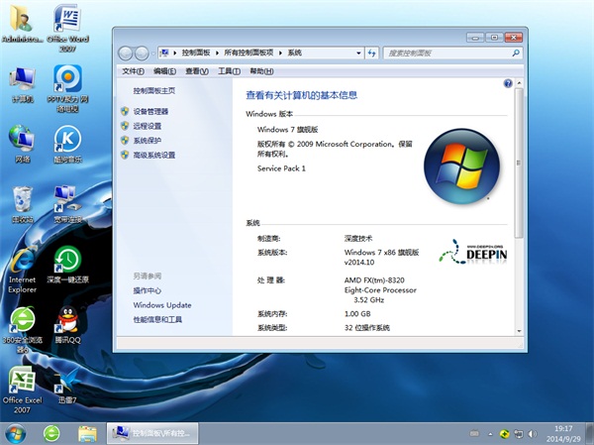Open the 查看(V) menu
This screenshot has width=594, height=445.
tap(197, 71)
